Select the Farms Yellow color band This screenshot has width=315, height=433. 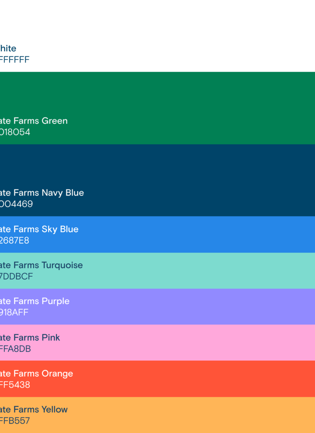coord(157,415)
